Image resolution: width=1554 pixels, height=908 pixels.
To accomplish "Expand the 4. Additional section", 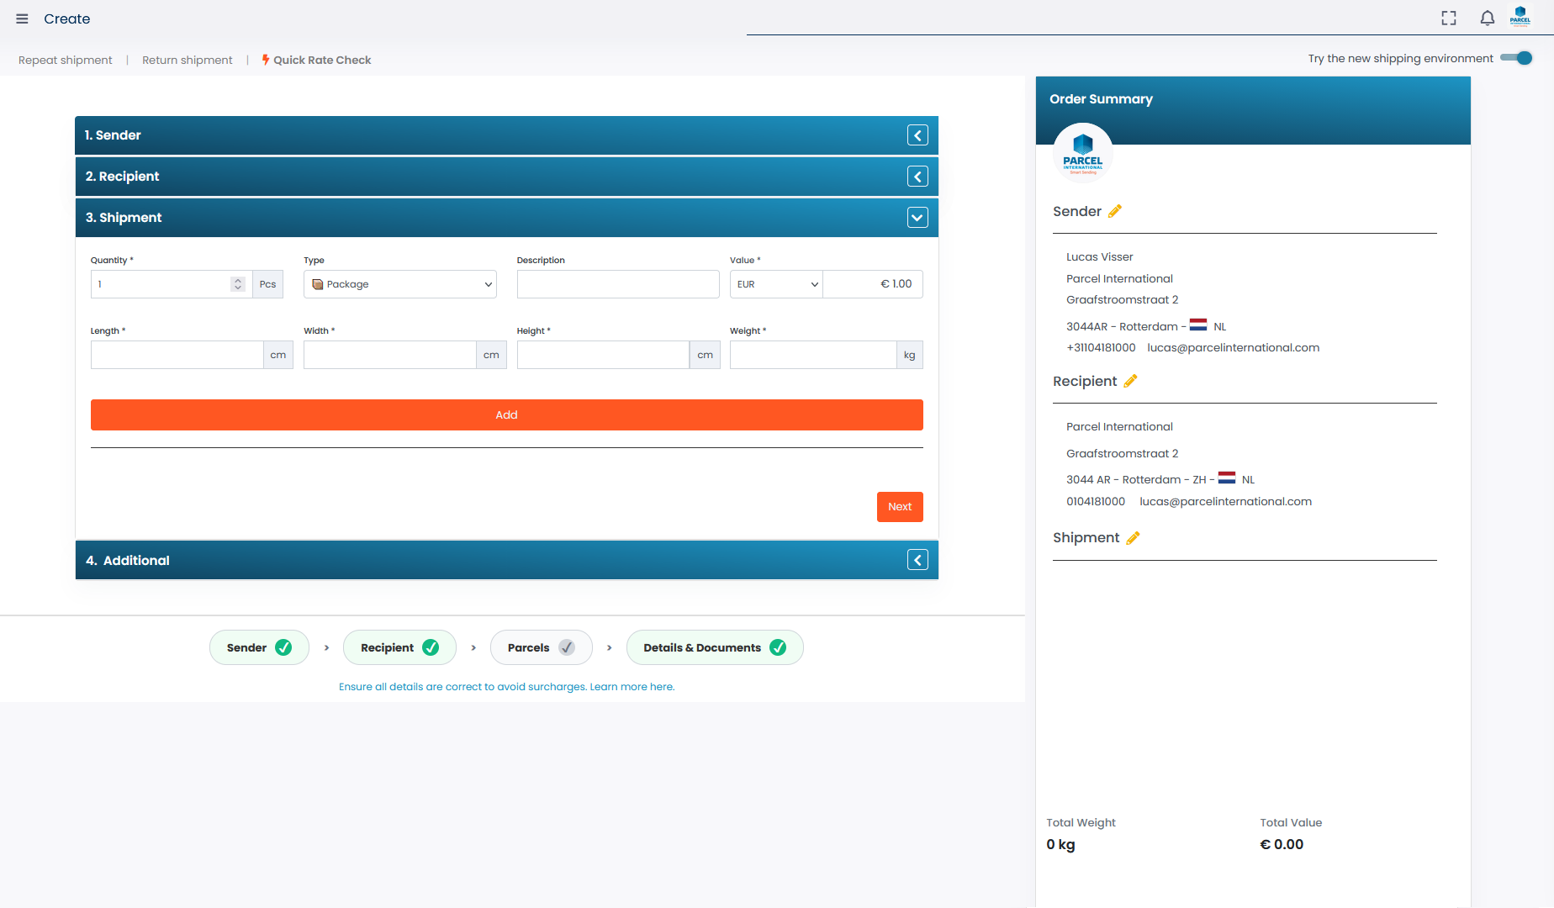I will (x=917, y=561).
